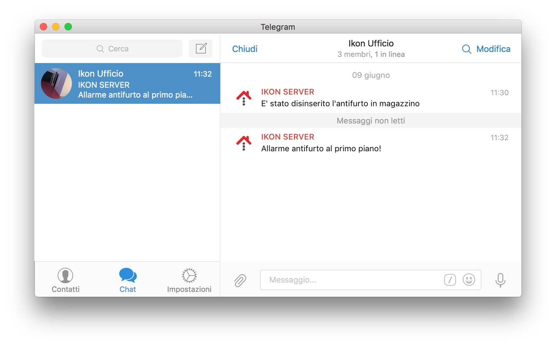Click the IKON SERVER sender name at 11:30
Image resolution: width=556 pixels, height=346 pixels.
pos(287,92)
